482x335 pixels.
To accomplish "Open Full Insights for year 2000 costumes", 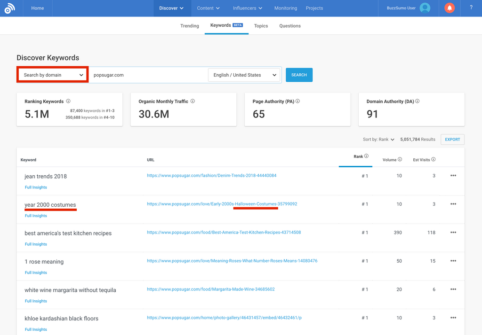I will pos(36,216).
